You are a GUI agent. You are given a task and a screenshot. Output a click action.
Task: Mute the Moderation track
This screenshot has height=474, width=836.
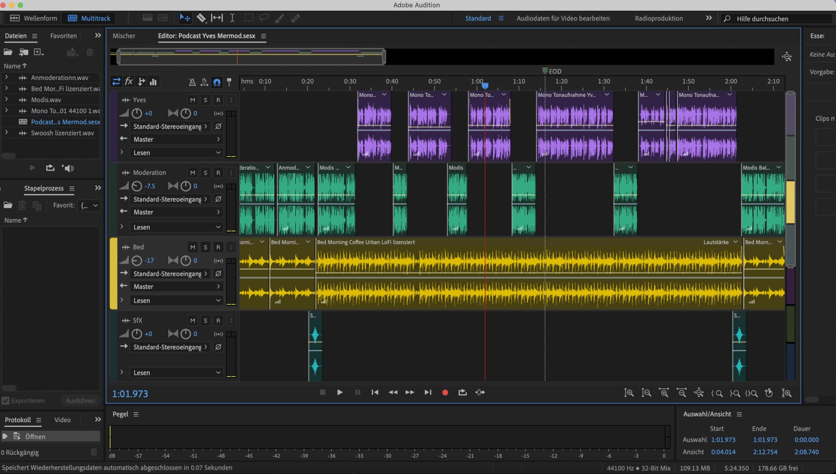[193, 172]
